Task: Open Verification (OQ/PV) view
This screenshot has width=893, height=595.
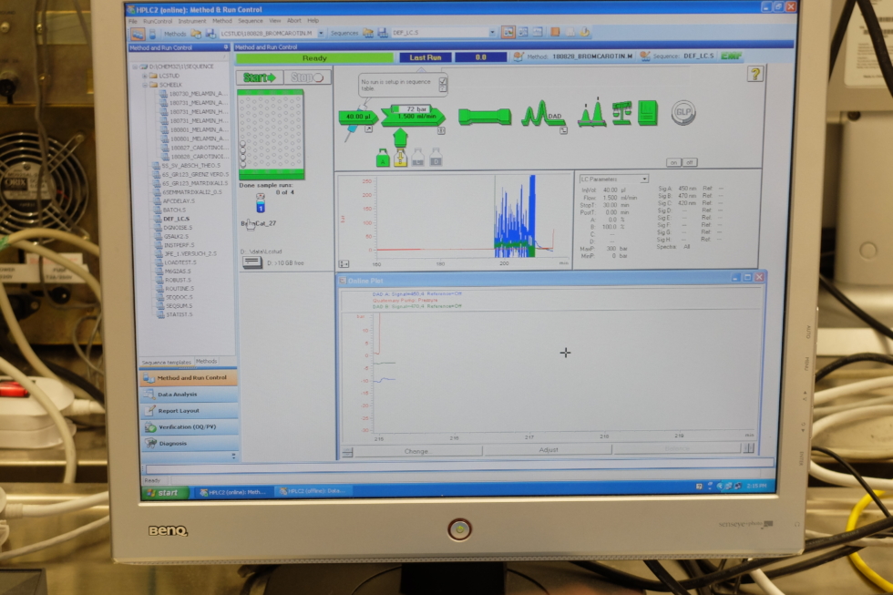Action: tap(189, 427)
